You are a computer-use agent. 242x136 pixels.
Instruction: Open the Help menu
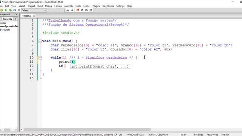coord(129,6)
